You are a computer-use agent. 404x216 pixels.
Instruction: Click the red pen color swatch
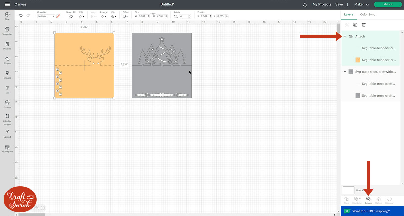[x=58, y=16]
